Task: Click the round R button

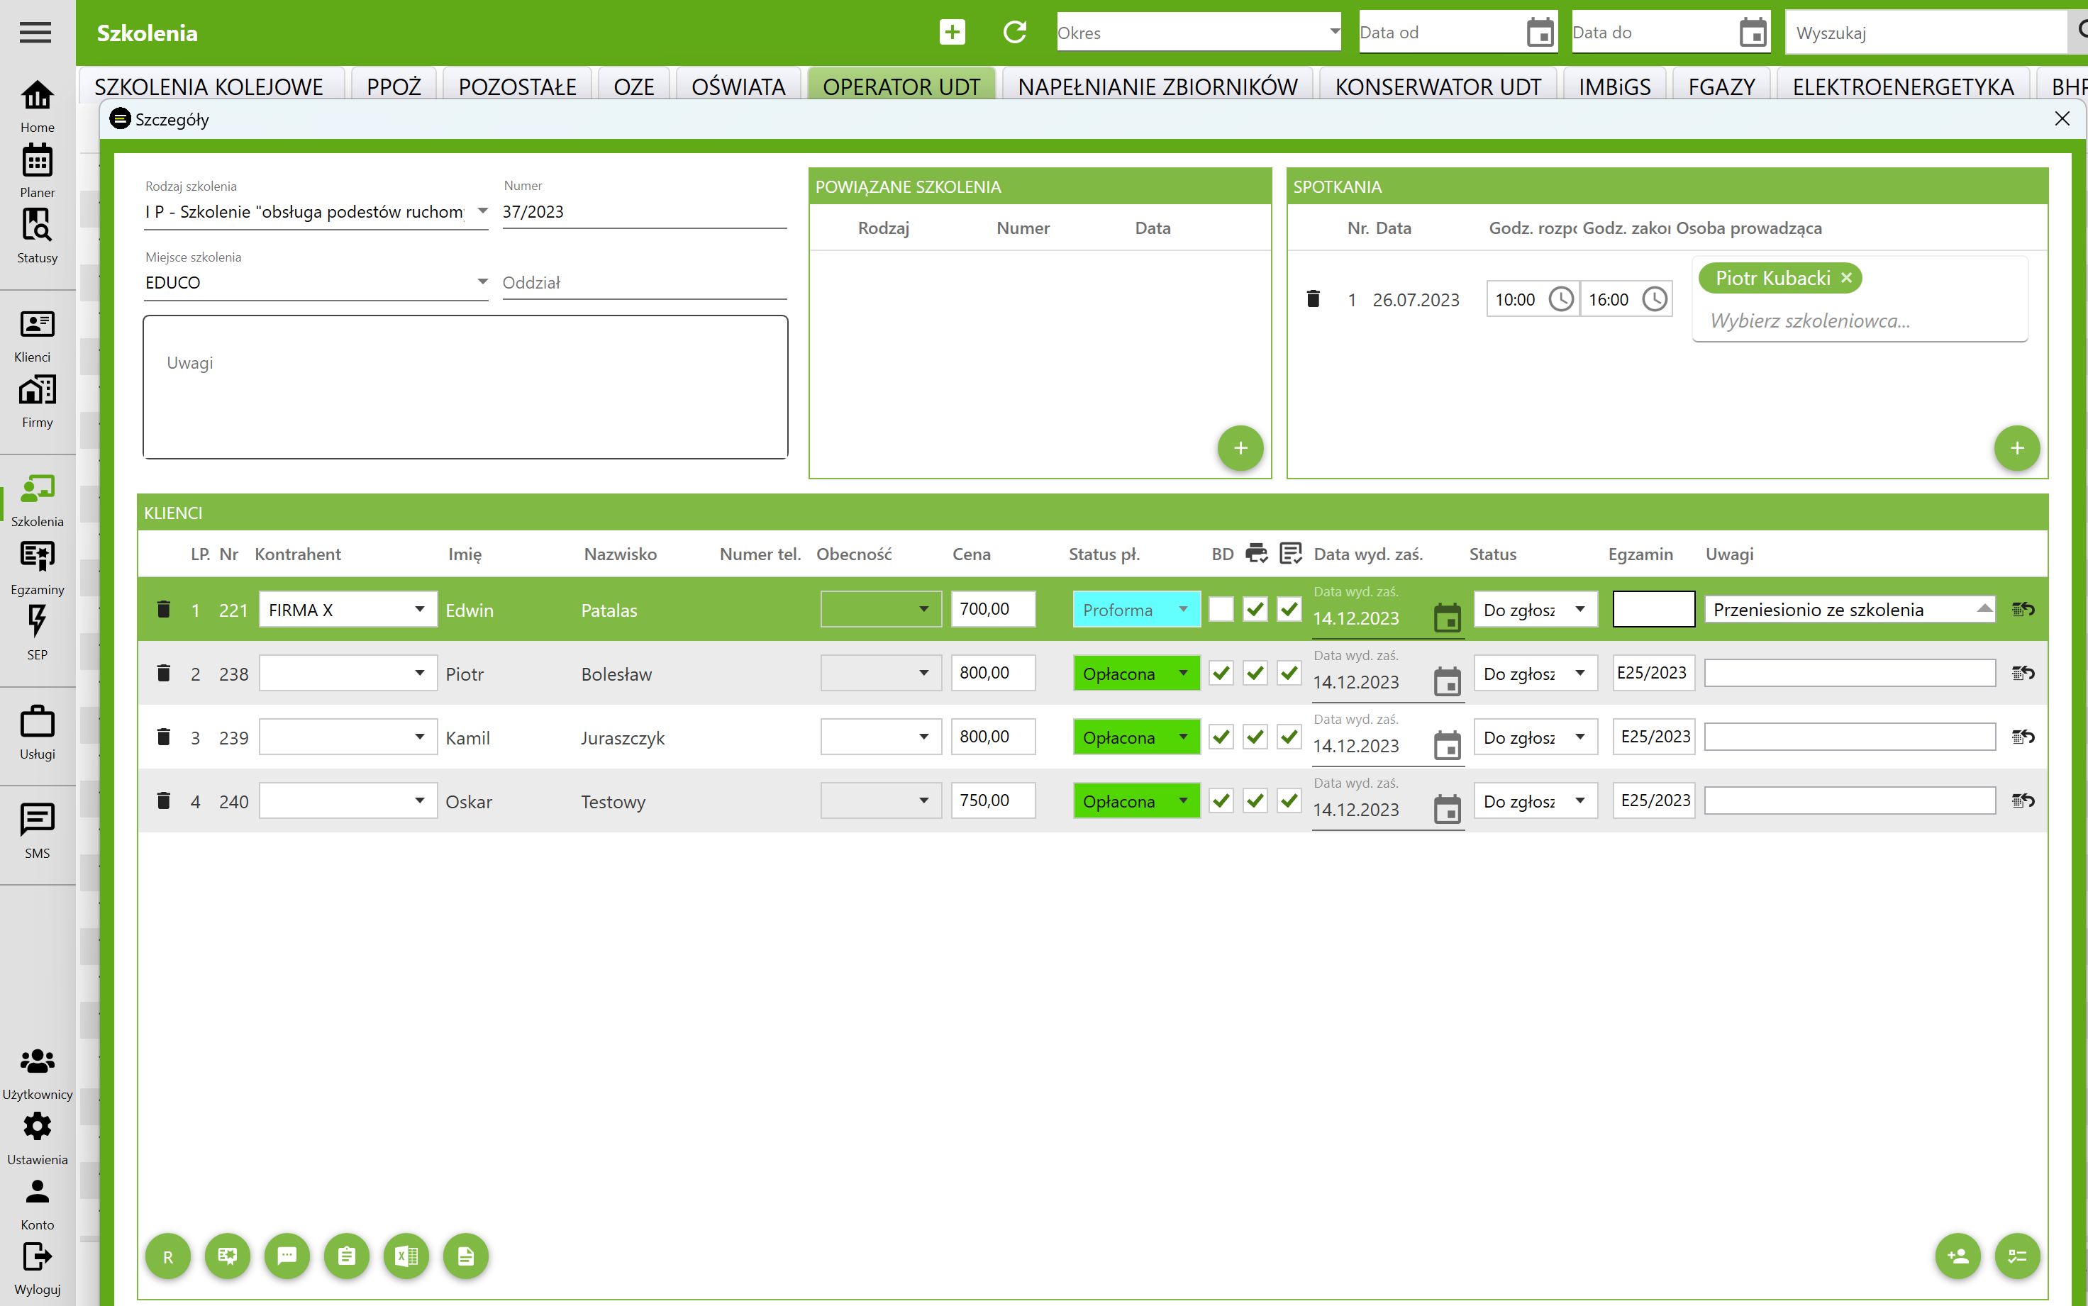Action: tap(169, 1256)
